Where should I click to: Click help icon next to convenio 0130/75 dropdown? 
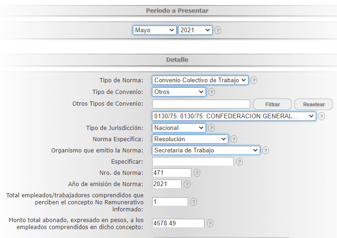(x=322, y=116)
